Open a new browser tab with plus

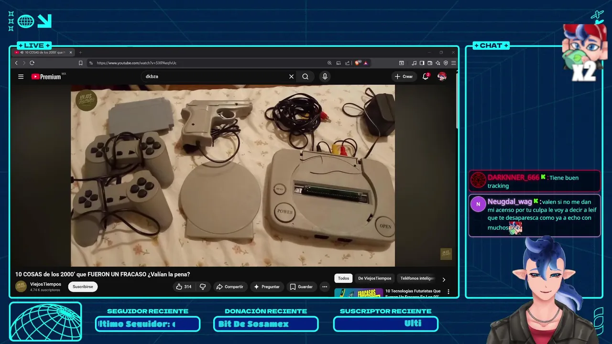[80, 53]
